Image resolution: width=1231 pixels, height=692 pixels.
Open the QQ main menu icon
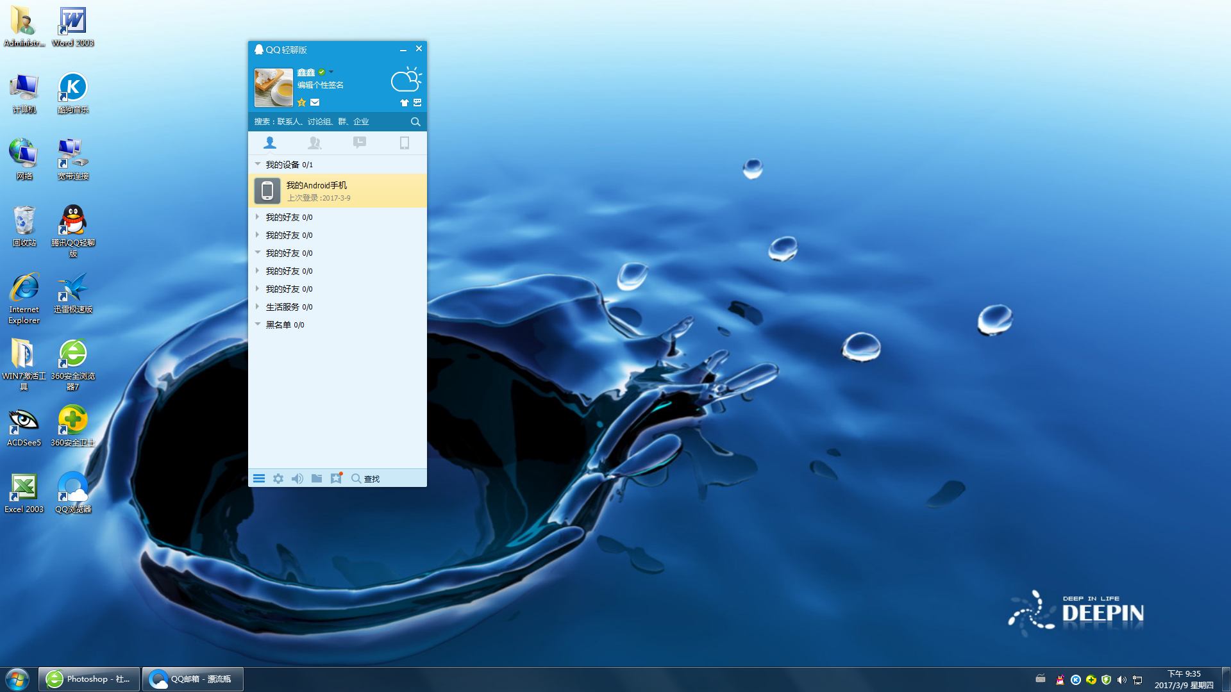(x=259, y=479)
